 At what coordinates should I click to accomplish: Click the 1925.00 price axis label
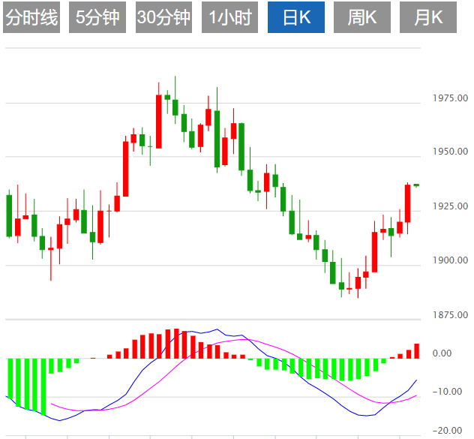[x=450, y=206]
